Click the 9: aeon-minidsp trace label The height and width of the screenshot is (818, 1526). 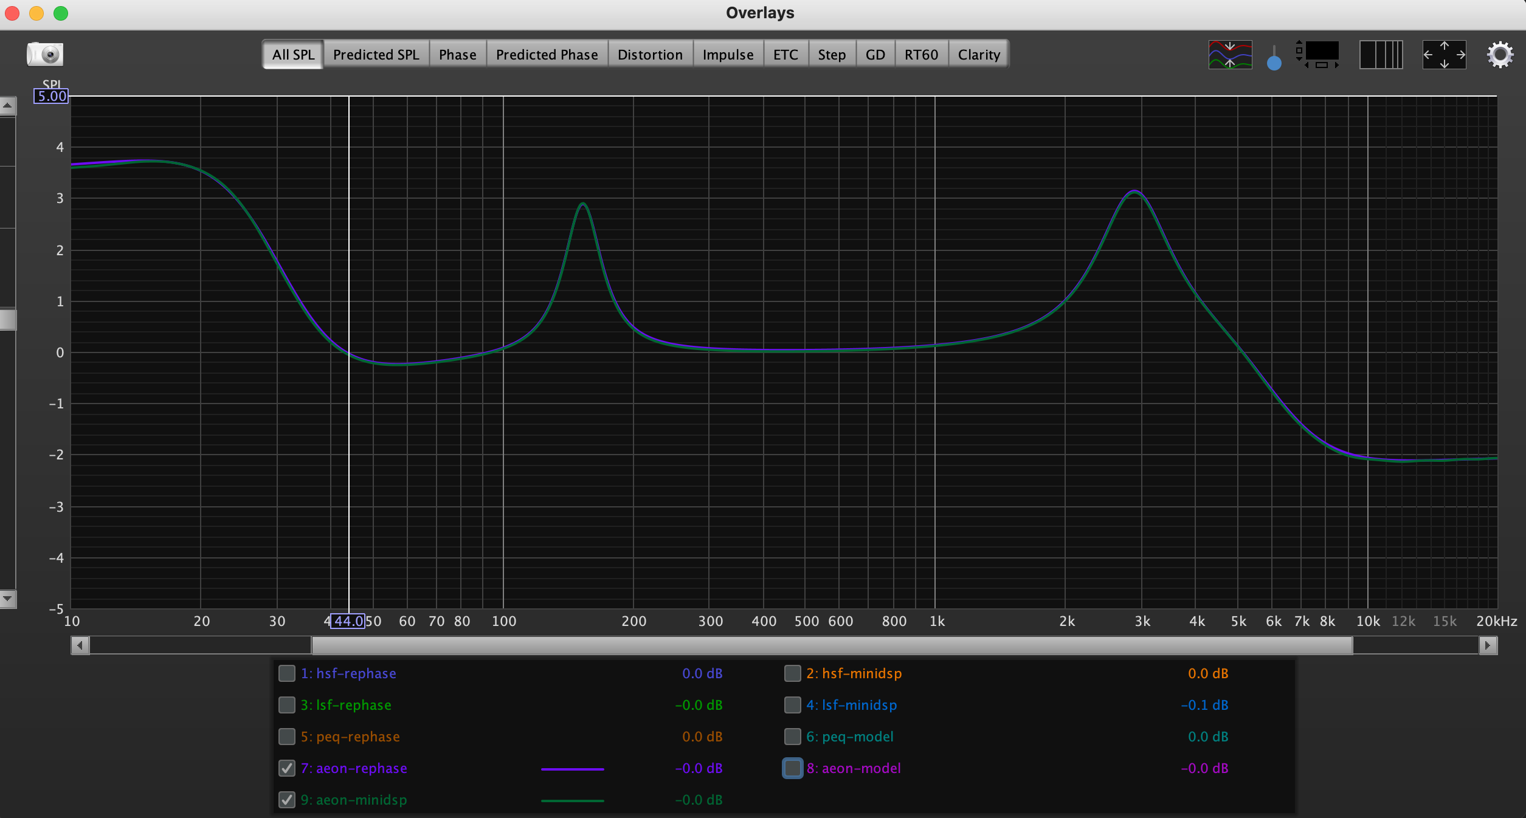(x=354, y=800)
